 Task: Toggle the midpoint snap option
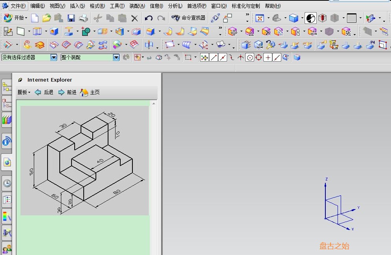point(223,58)
